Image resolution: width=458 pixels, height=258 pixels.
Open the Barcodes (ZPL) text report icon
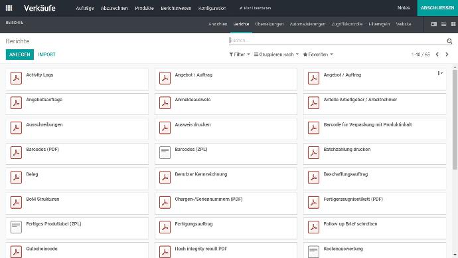pyautogui.click(x=165, y=153)
